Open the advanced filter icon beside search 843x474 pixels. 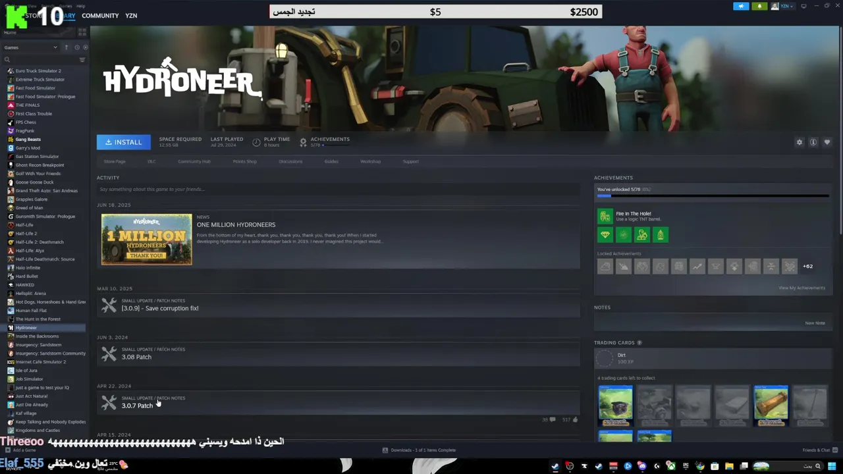82,60
